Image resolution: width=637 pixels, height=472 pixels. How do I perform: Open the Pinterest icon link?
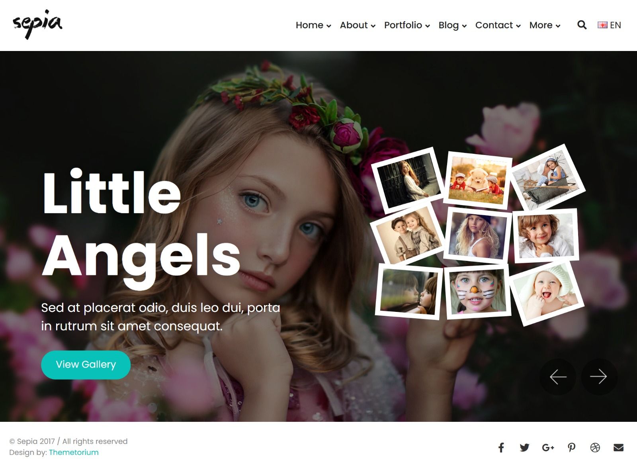point(571,448)
